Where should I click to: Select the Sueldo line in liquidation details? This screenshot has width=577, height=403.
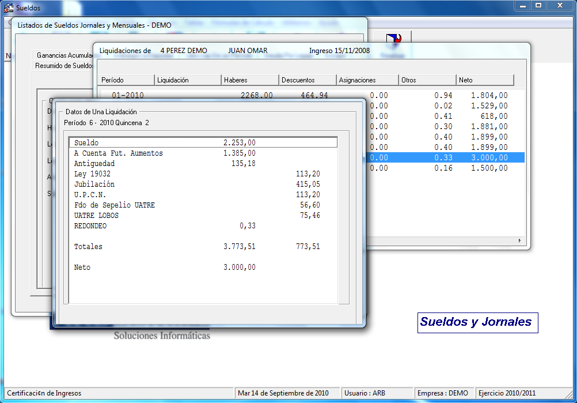pyautogui.click(x=203, y=142)
